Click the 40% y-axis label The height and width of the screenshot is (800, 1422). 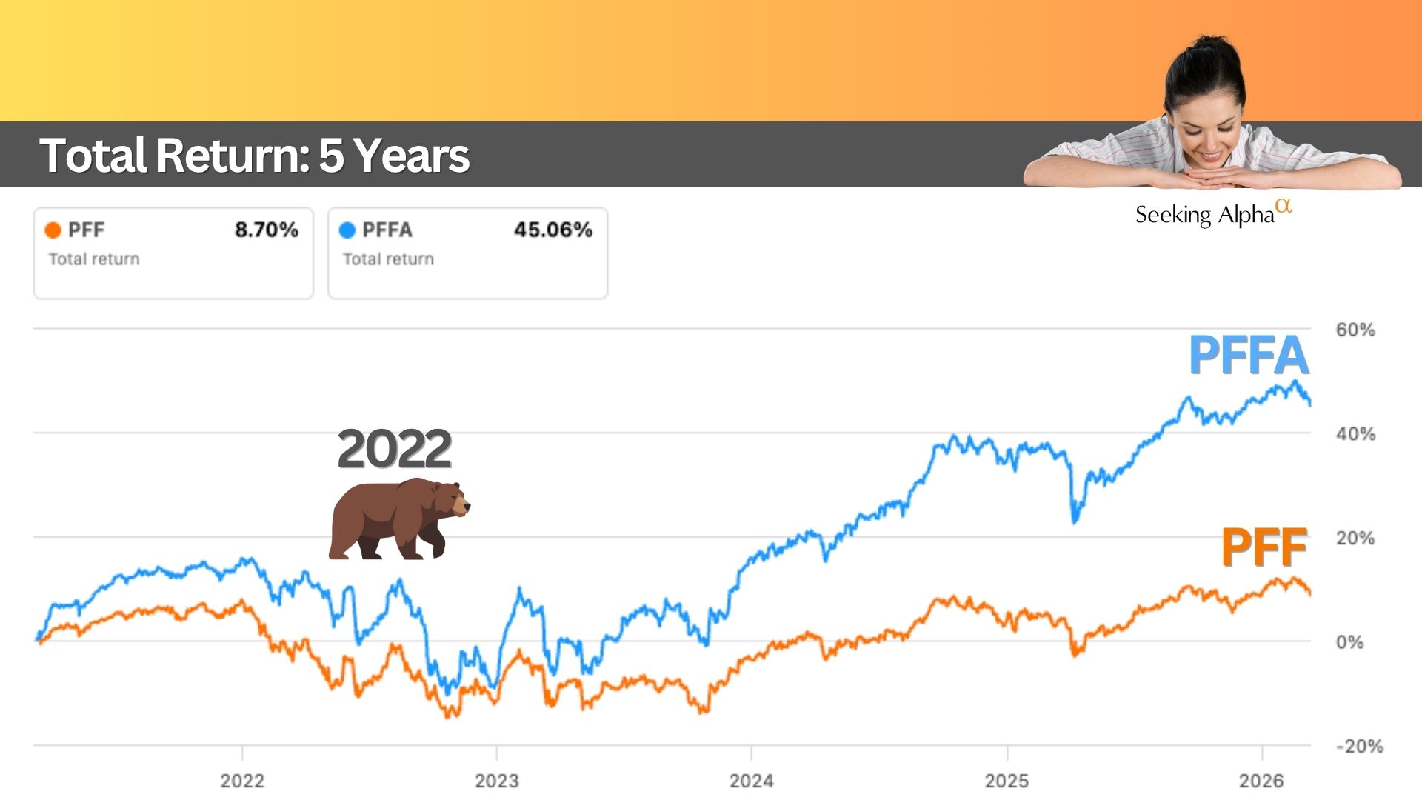coord(1355,434)
